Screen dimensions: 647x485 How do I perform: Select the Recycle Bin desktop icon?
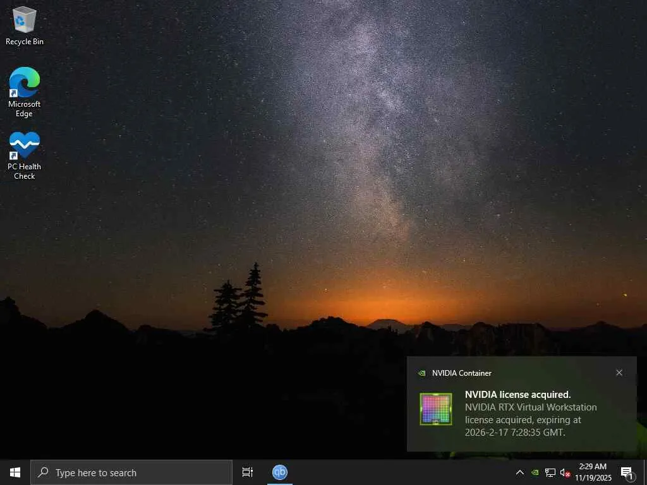pyautogui.click(x=25, y=26)
